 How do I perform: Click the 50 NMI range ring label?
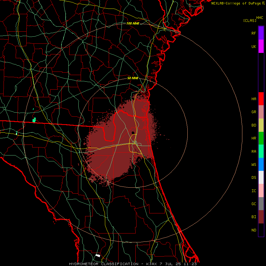[x=133, y=78]
